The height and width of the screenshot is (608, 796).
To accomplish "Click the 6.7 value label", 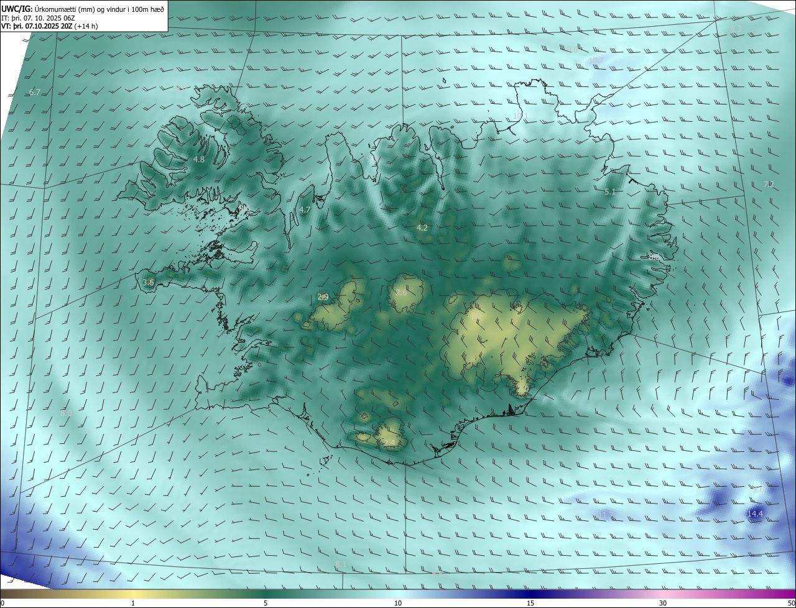I will click(35, 93).
